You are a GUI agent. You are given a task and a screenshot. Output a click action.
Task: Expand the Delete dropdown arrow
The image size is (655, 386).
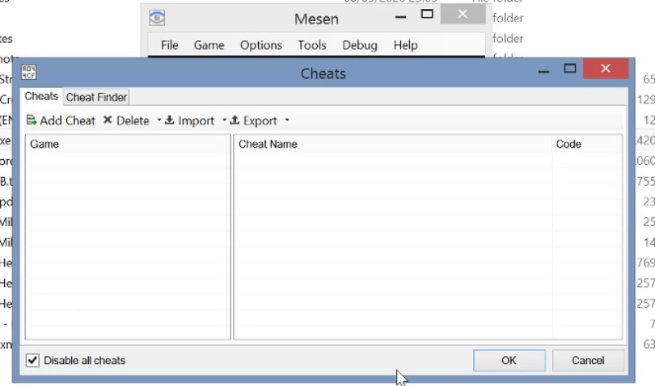[x=159, y=120]
